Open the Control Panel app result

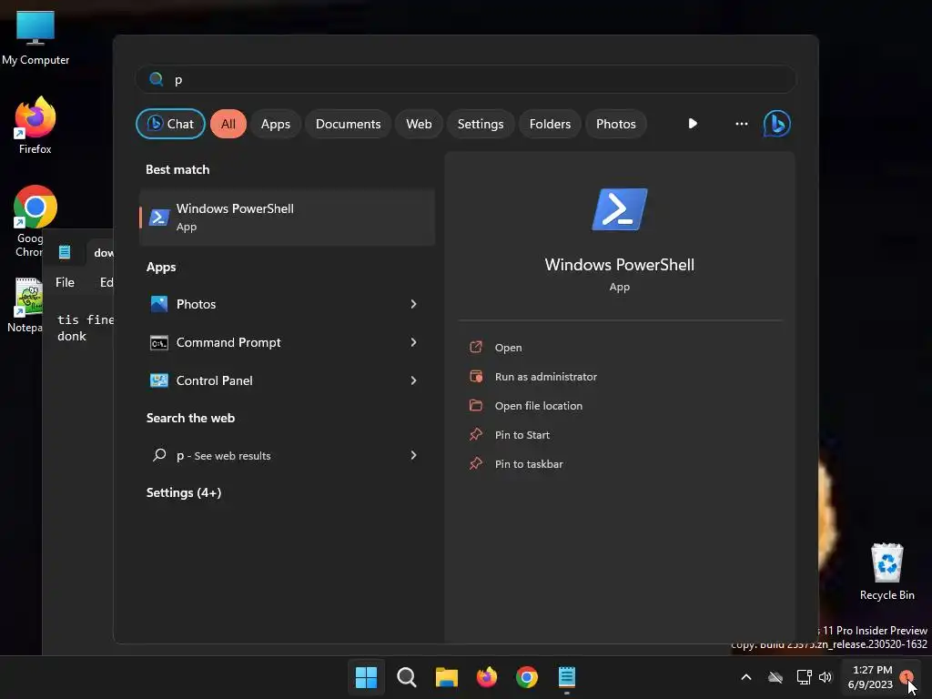287,380
